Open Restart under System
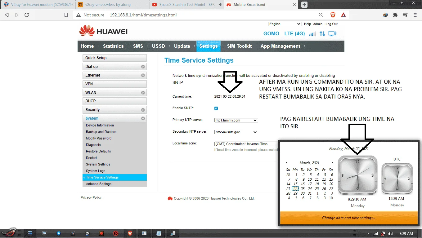The width and height of the screenshot is (422, 238). pyautogui.click(x=92, y=158)
